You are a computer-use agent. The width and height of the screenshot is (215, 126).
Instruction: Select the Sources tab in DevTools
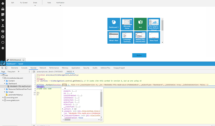(x=33, y=68)
